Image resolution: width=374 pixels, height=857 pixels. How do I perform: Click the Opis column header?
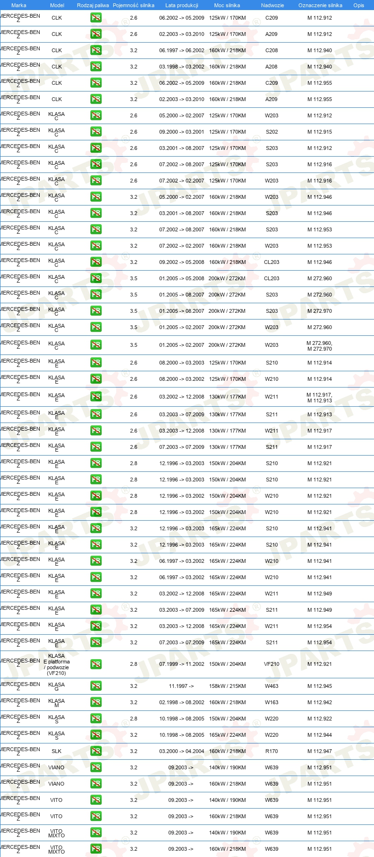(358, 5)
